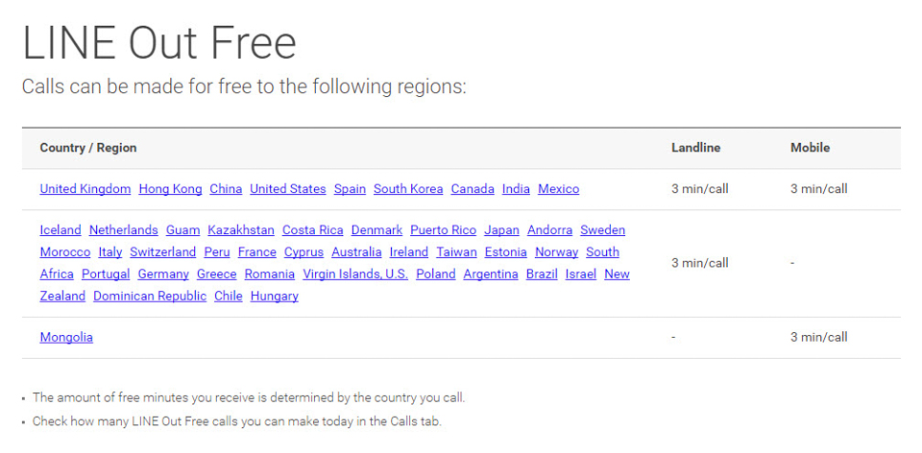
Task: Open the Mongolia link
Action: (x=66, y=337)
